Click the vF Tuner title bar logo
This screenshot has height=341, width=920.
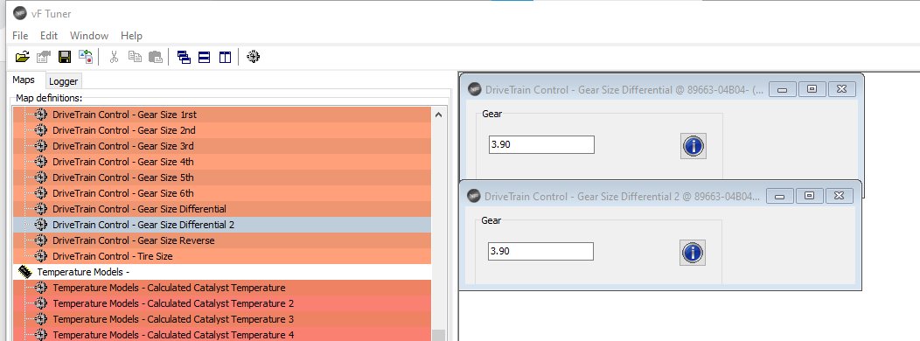point(20,13)
